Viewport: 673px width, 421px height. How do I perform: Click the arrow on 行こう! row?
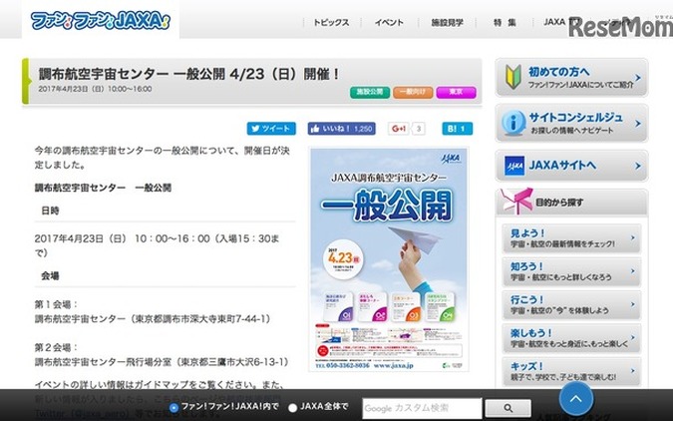tap(633, 304)
